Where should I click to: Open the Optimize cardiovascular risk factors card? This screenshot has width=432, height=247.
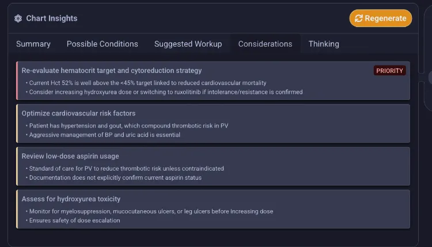coord(213,123)
